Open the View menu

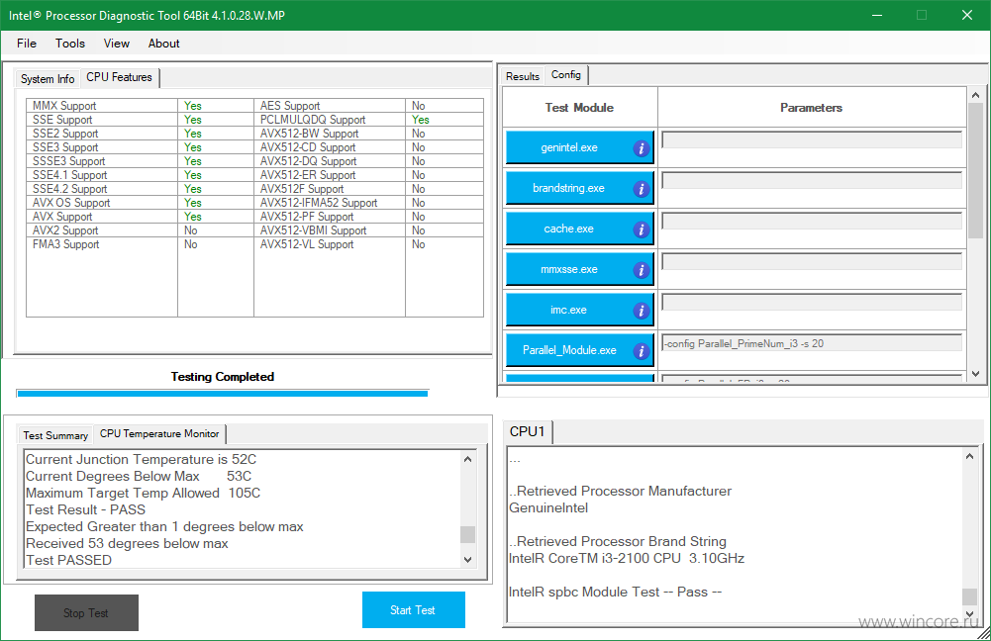pyautogui.click(x=116, y=44)
